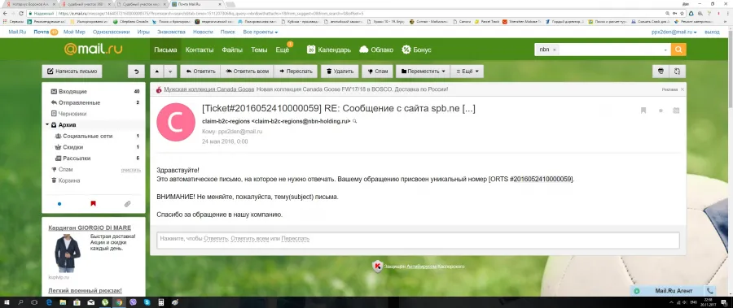Filter messages with attachments via paperclip

[x=127, y=204]
